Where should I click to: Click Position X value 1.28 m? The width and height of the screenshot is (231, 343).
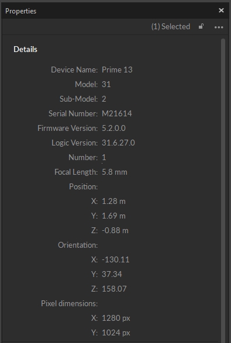[x=113, y=201]
